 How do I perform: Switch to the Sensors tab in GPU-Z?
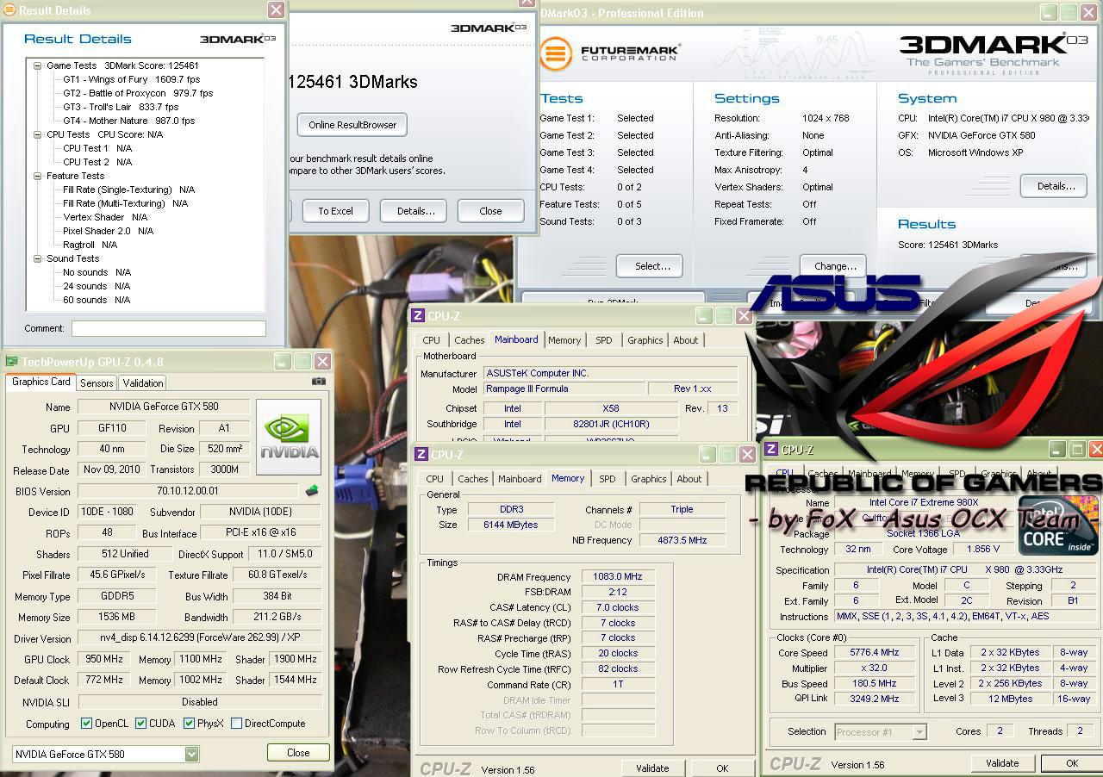click(97, 383)
